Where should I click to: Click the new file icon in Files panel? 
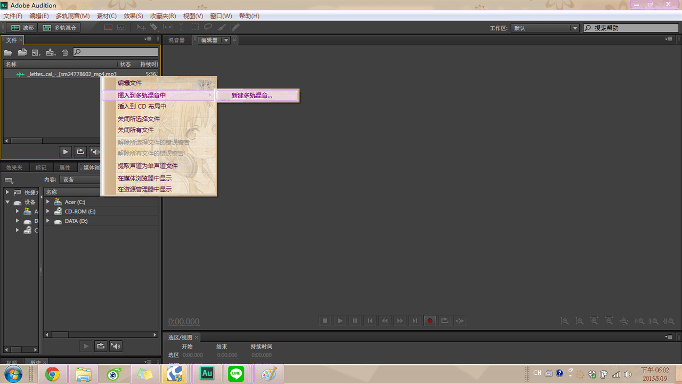[x=36, y=52]
